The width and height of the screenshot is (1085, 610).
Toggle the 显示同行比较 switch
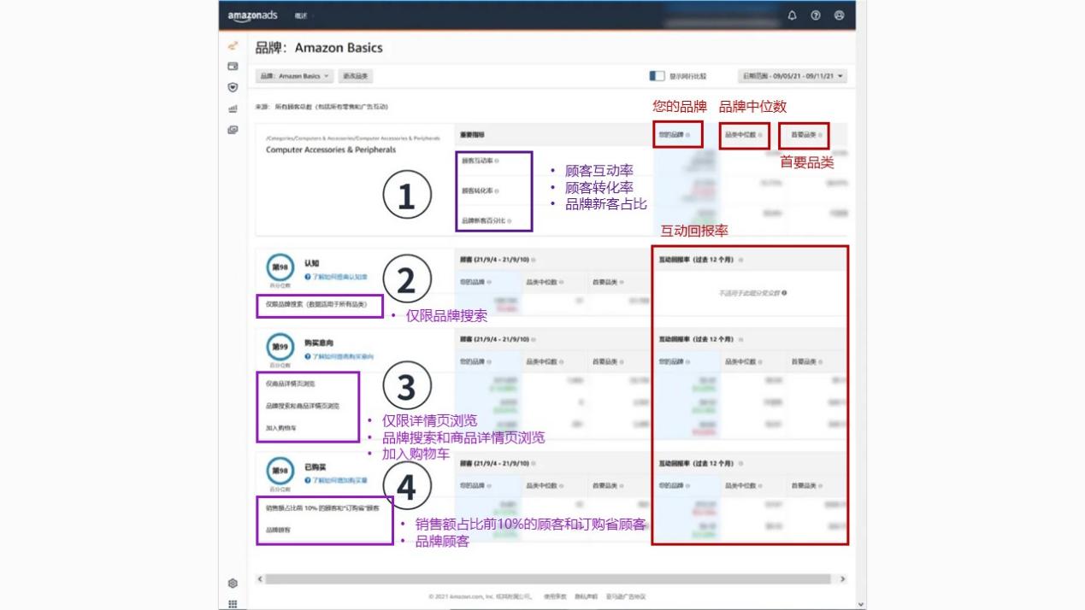[657, 76]
